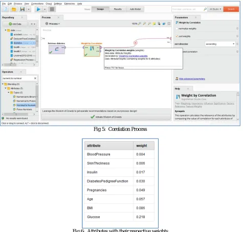Click the accident dataset in Repository
The height and width of the screenshot is (232, 243).
pos(23,35)
